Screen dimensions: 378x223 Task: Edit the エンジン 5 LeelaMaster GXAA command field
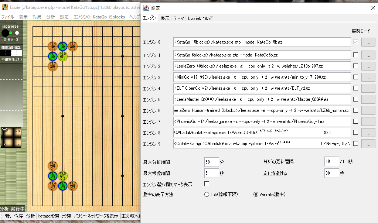pos(262,99)
